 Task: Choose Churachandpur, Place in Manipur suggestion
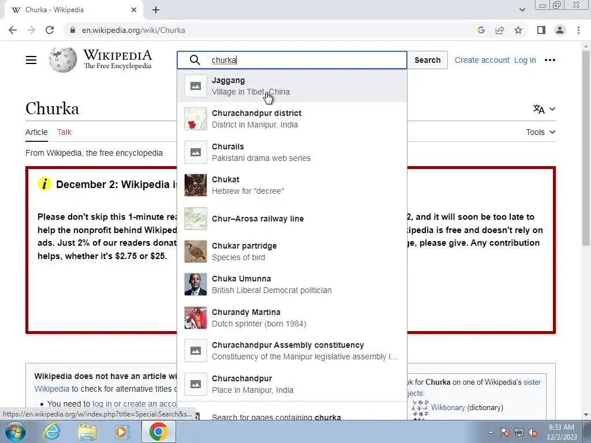click(x=292, y=384)
